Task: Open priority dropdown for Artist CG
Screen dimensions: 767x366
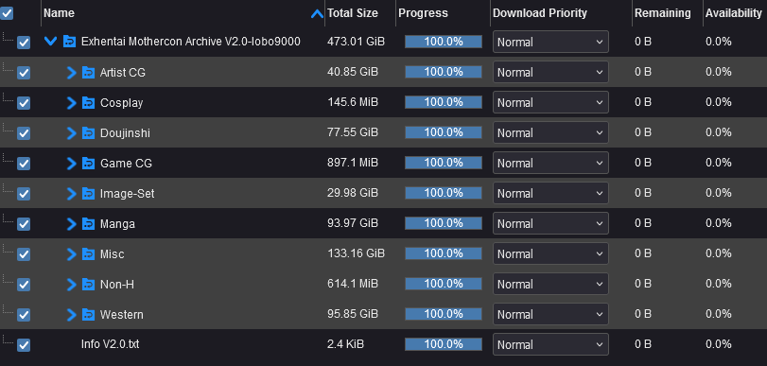Action: (550, 72)
